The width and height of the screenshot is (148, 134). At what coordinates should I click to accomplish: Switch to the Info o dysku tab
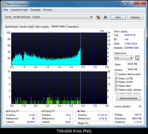(42, 27)
